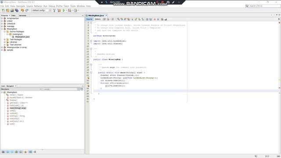Click the Undo toolbar icon
The image size is (281, 158).
22,11
